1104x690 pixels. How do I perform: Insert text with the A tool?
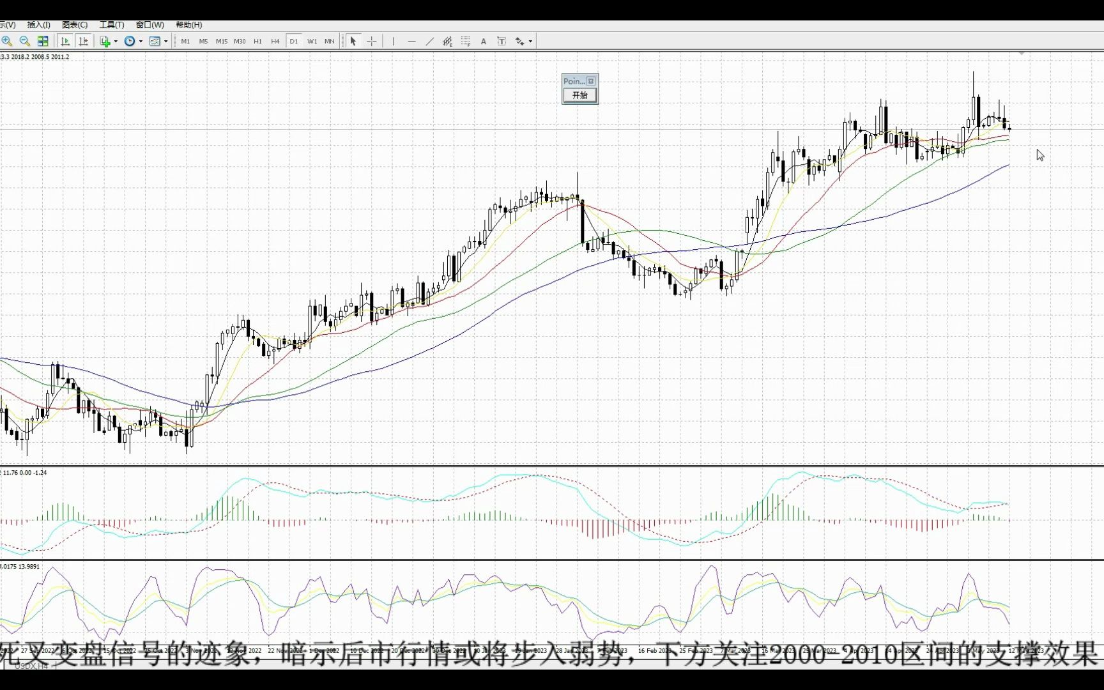click(x=484, y=41)
